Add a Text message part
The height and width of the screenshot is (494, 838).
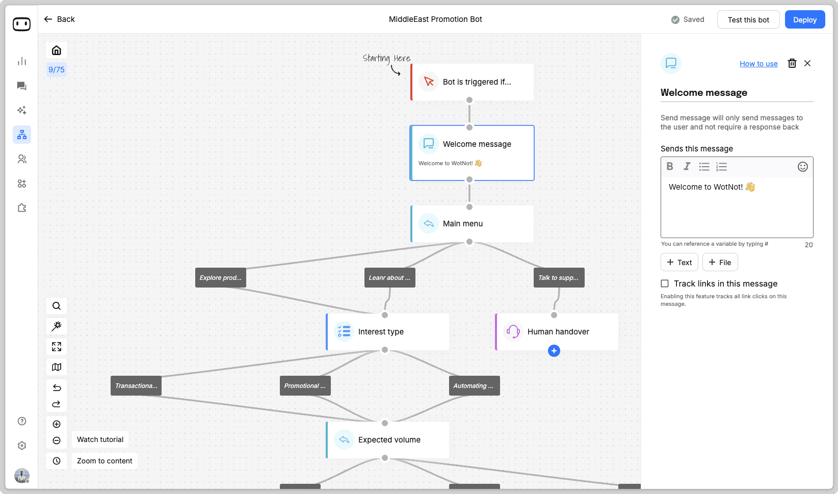679,262
